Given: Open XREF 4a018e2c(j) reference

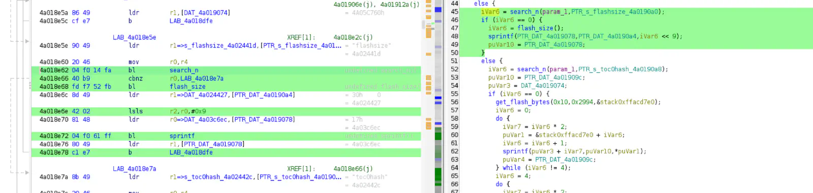Looking at the screenshot, I should tap(353, 37).
